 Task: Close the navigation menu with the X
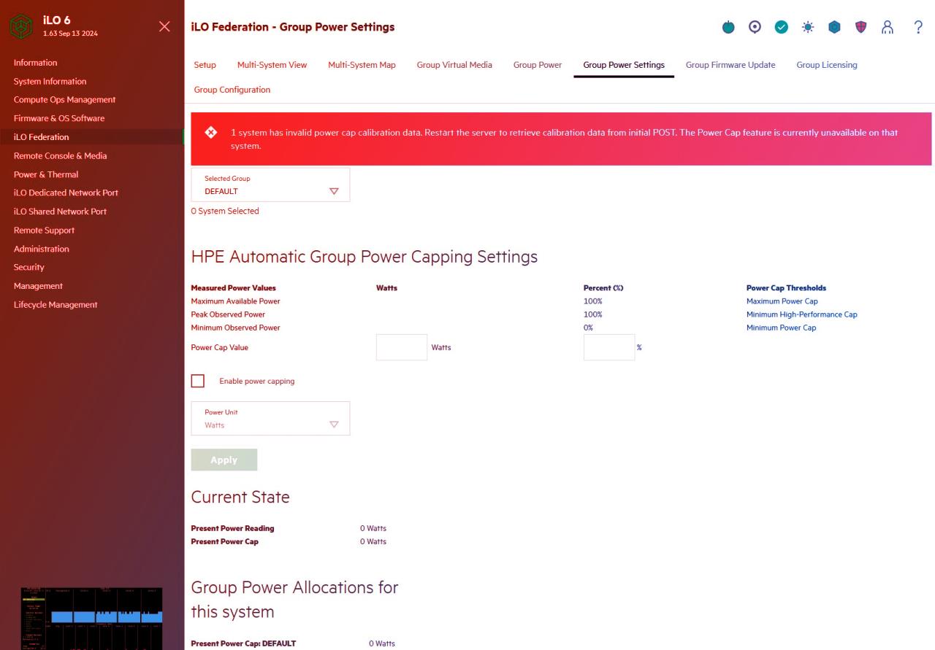(x=164, y=27)
